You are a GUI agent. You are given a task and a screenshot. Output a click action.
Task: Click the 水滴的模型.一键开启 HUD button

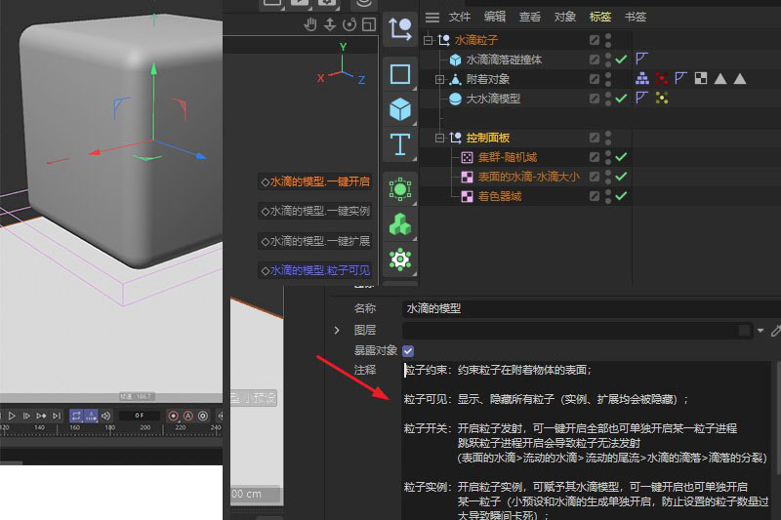pyautogui.click(x=315, y=181)
